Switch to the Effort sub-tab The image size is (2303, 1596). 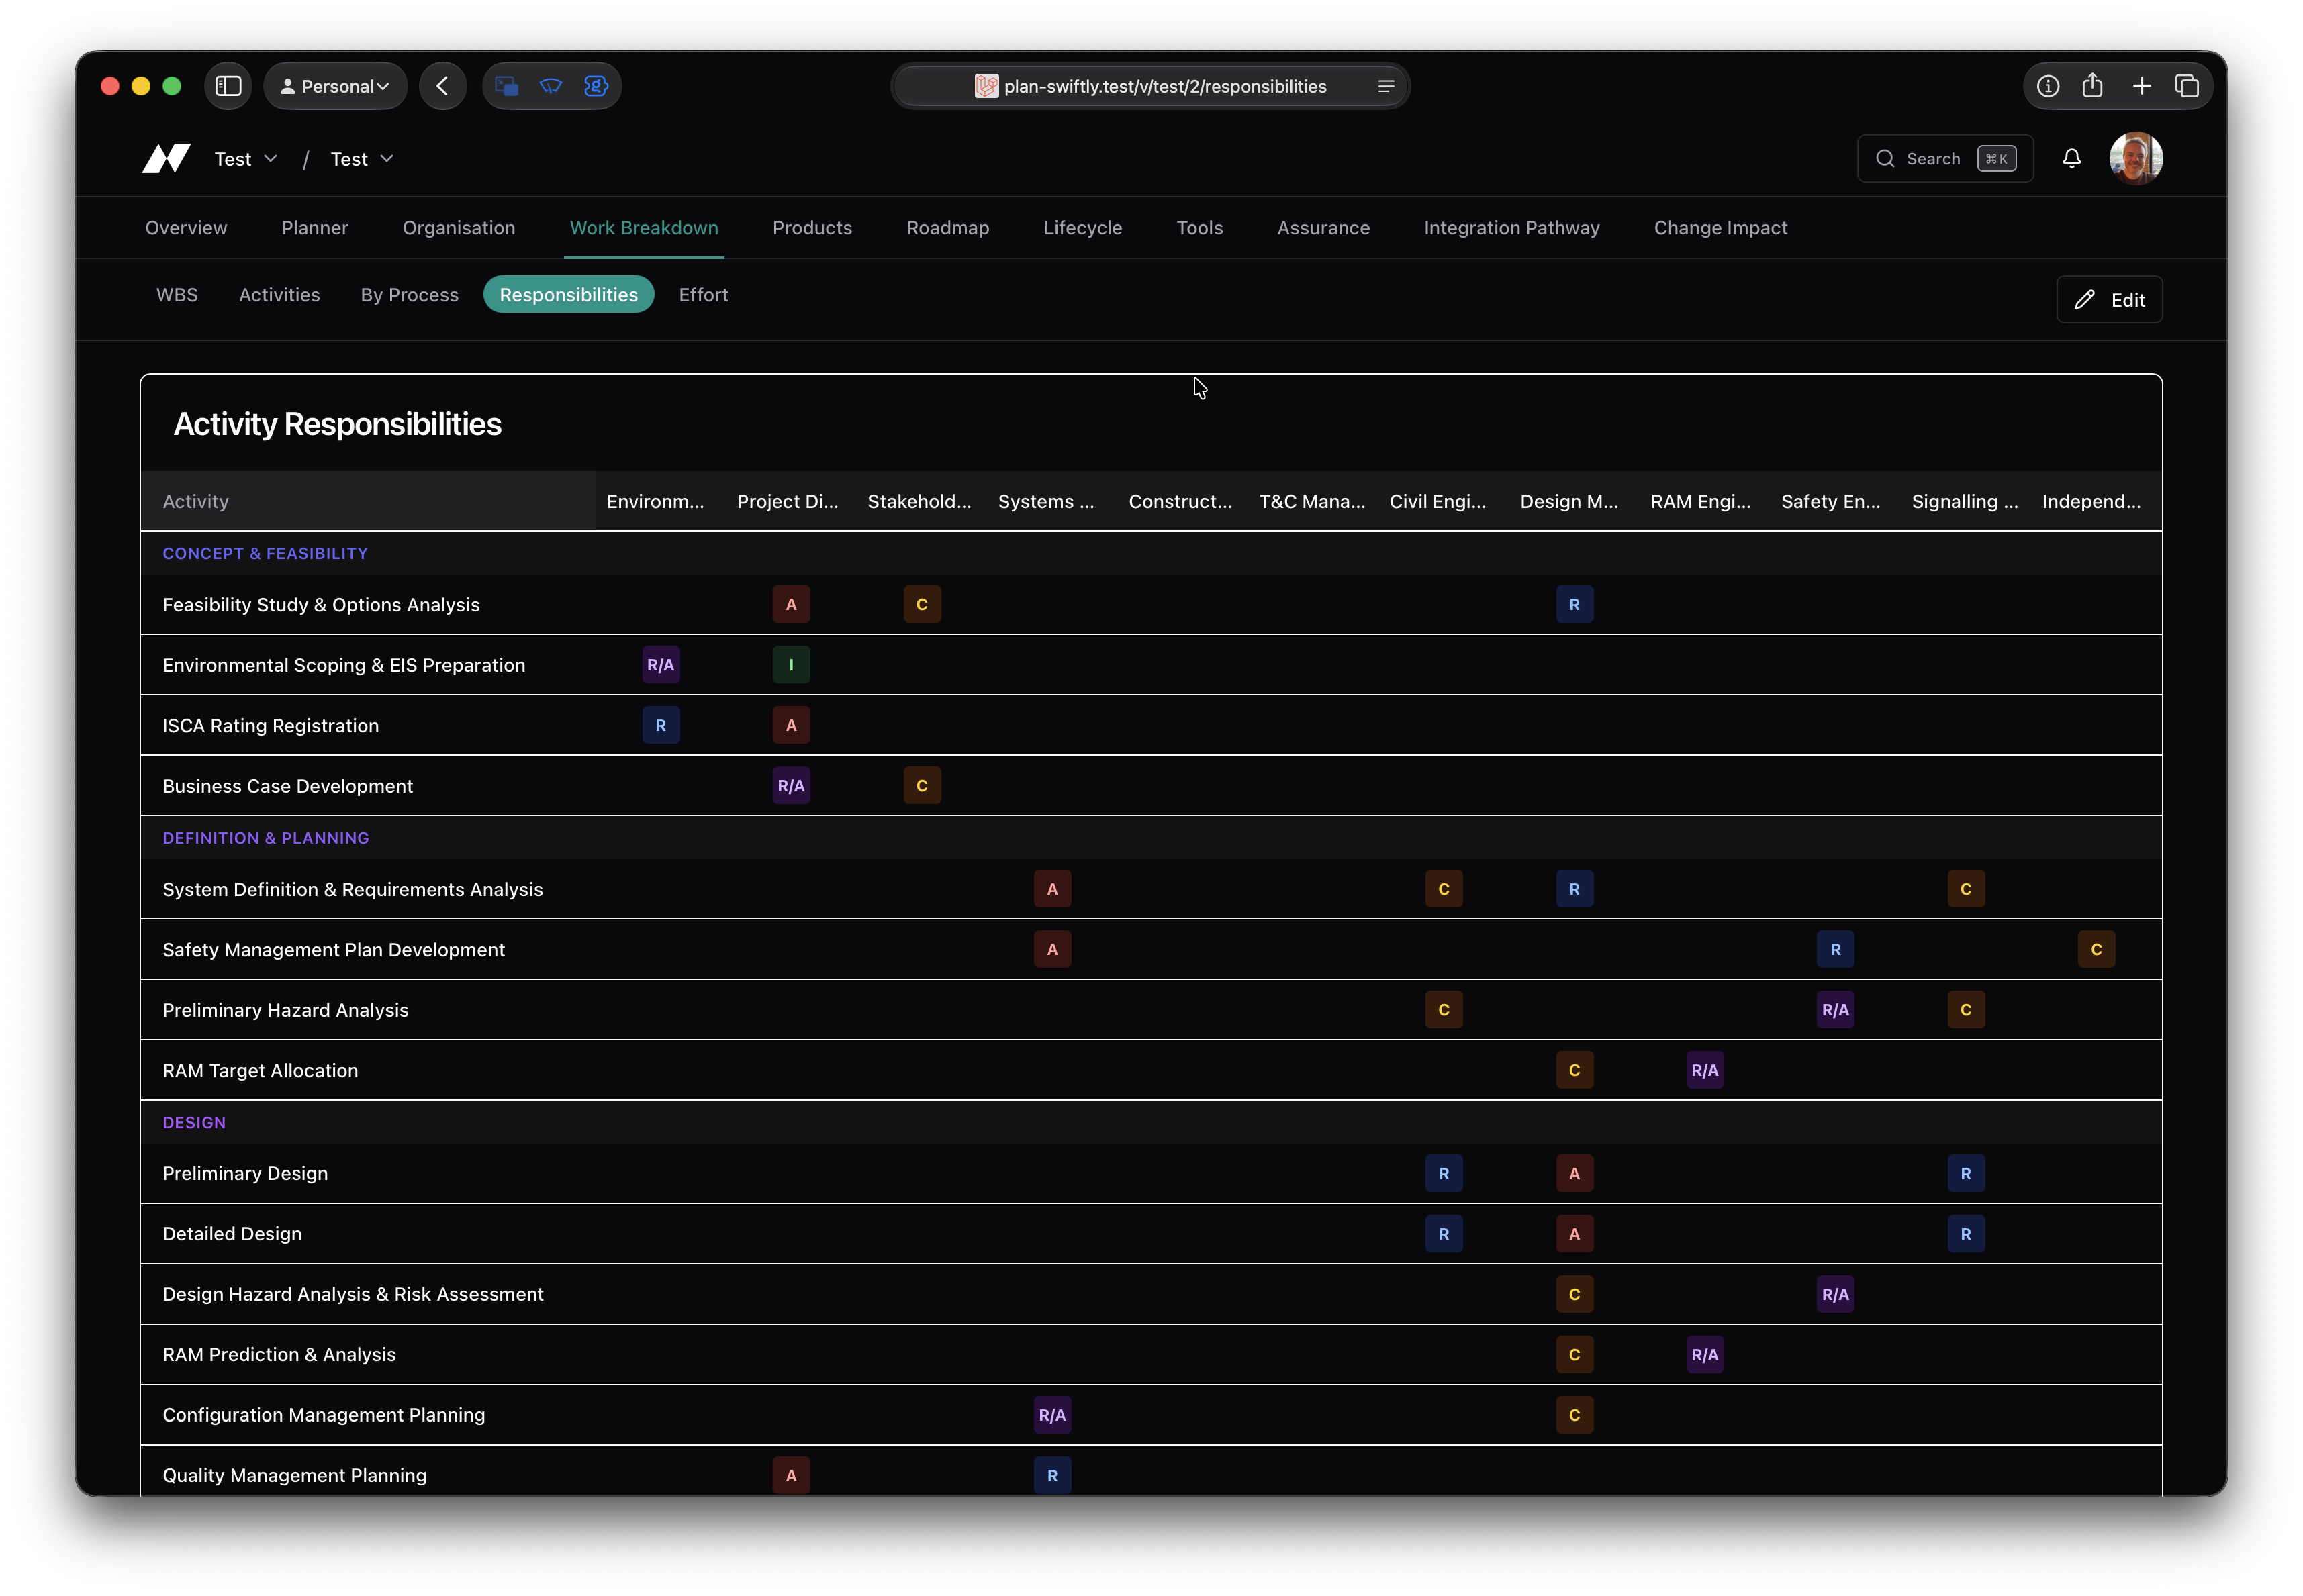pyautogui.click(x=703, y=294)
